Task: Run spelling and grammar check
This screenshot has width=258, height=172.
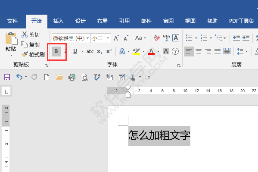Action: point(97,77)
